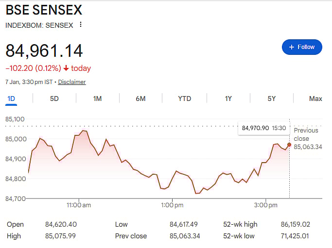Open the three-dot more options menu
Screen dimensions: 332x248
pos(81,25)
